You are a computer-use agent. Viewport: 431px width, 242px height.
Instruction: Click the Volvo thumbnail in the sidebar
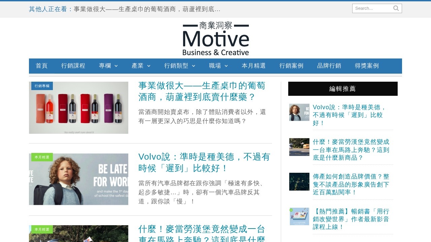(299, 112)
